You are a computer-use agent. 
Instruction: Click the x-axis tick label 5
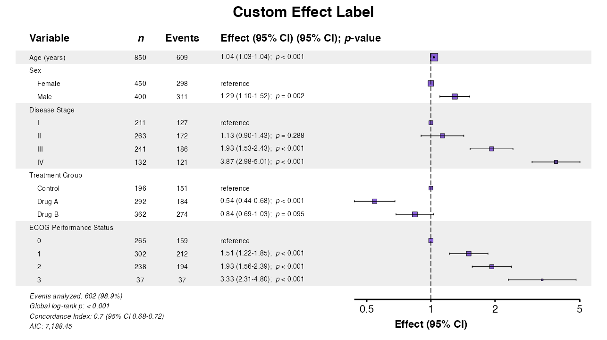point(580,310)
